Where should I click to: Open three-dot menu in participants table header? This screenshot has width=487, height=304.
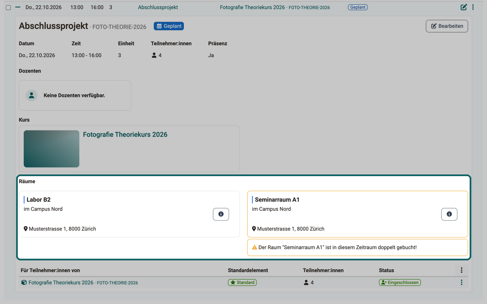(x=462, y=270)
